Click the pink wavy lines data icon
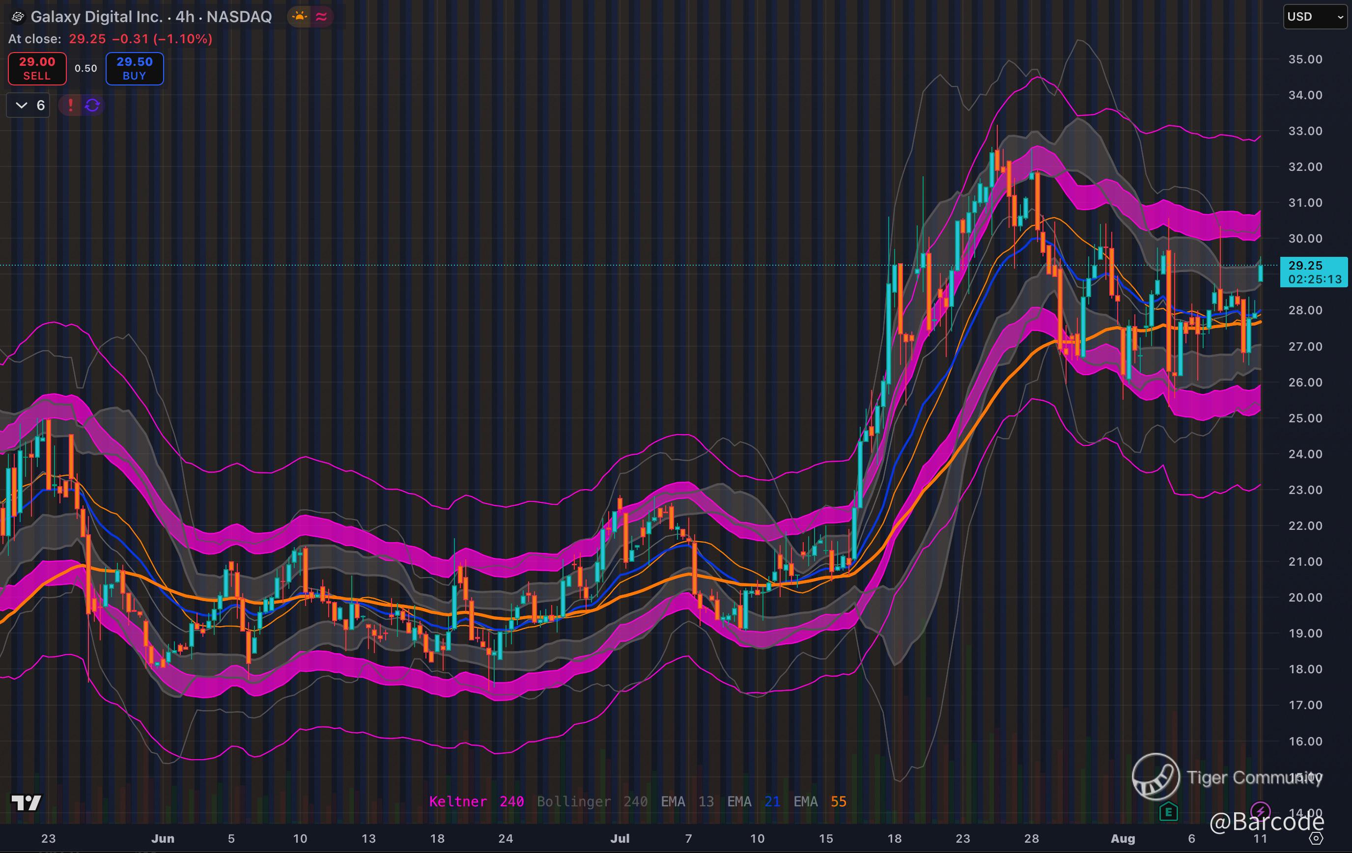The image size is (1352, 853). [322, 17]
